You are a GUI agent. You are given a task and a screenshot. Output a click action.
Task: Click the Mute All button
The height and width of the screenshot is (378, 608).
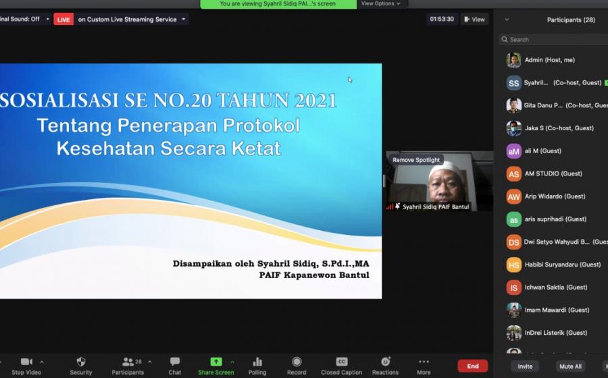pos(570,367)
